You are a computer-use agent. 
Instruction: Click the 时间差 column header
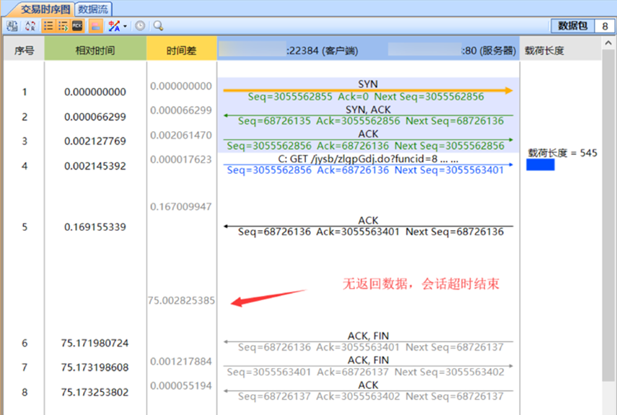point(181,51)
